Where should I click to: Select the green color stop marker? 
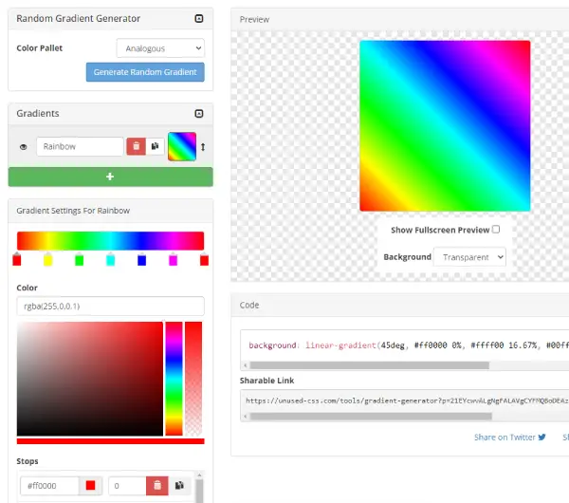[x=79, y=259]
